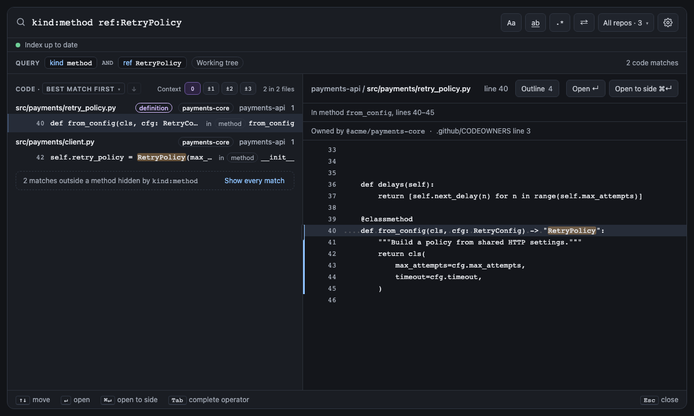
Task: Click the line 40 indicator in preview header
Action: pos(496,89)
